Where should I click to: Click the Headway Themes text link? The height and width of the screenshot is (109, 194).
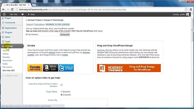[x=105, y=50]
